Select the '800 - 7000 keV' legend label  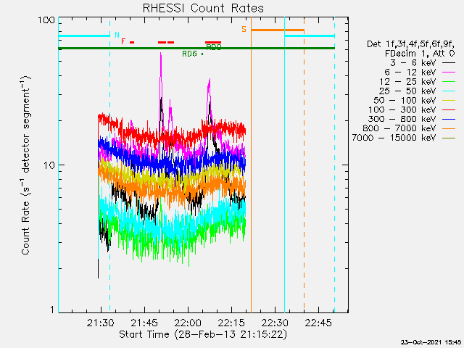click(x=399, y=128)
